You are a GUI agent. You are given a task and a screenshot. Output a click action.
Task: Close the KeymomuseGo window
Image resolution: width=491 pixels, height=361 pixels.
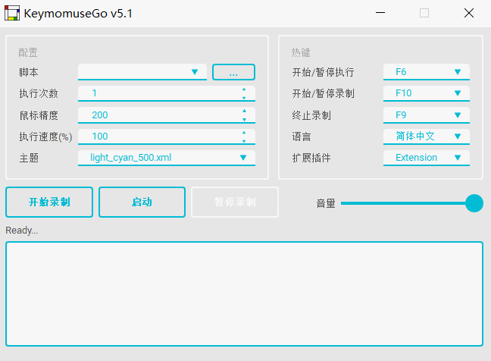point(469,13)
